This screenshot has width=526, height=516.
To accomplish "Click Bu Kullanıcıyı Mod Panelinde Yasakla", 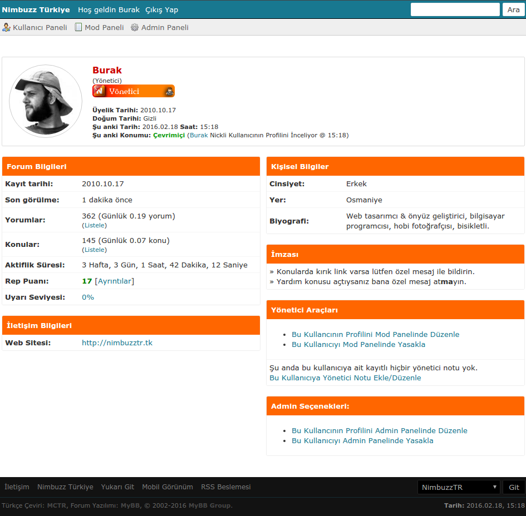I will [358, 344].
